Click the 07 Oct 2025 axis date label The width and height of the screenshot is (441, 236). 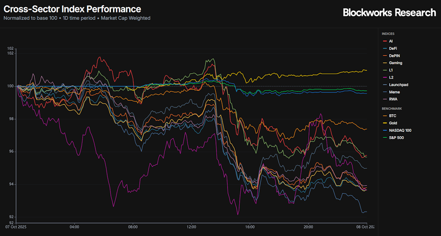(x=17, y=227)
